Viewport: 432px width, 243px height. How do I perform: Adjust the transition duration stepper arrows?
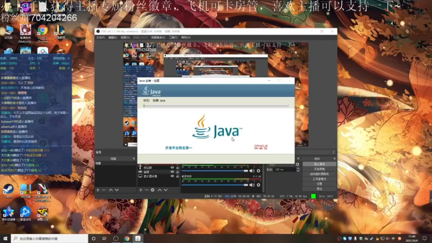tap(298, 170)
